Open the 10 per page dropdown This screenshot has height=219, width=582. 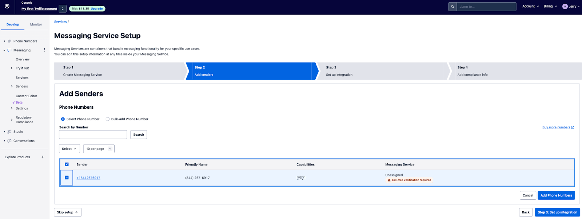click(x=99, y=149)
